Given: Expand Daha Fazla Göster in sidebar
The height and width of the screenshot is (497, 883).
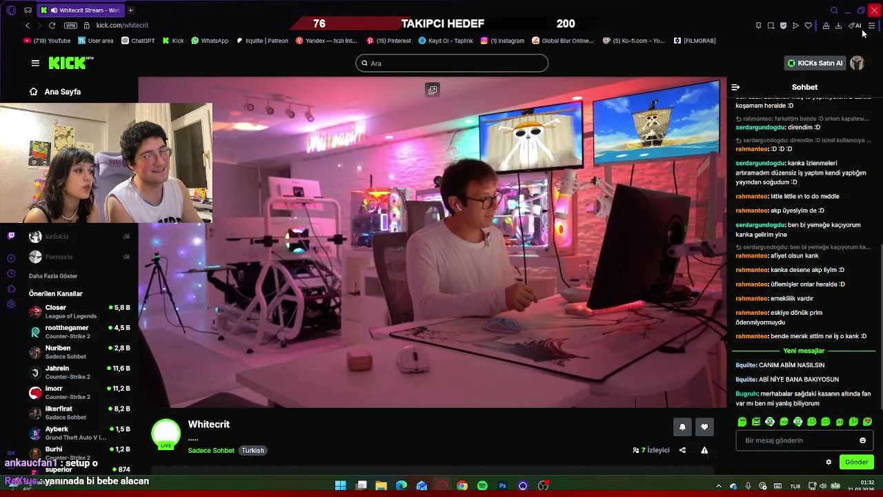Looking at the screenshot, I should [x=53, y=276].
